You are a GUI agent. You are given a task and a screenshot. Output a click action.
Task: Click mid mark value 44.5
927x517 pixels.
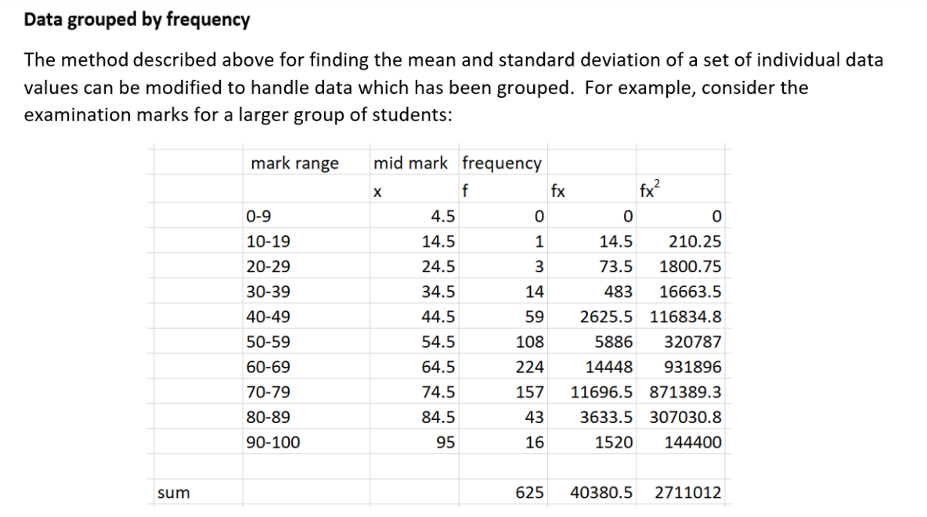[x=438, y=317]
